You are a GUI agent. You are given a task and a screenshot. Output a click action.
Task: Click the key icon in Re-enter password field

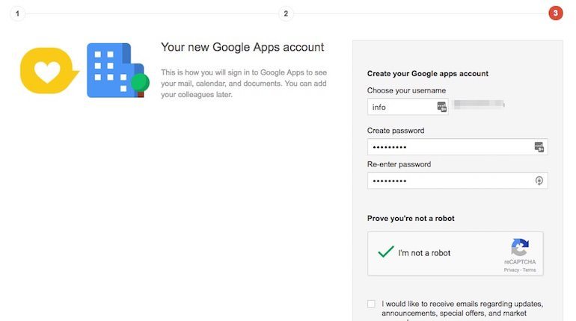pyautogui.click(x=539, y=181)
